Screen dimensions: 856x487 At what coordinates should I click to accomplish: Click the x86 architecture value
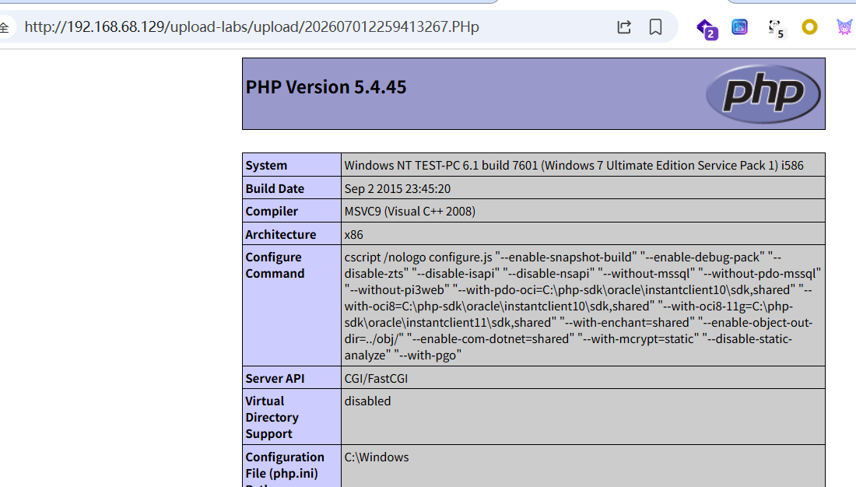pos(354,235)
